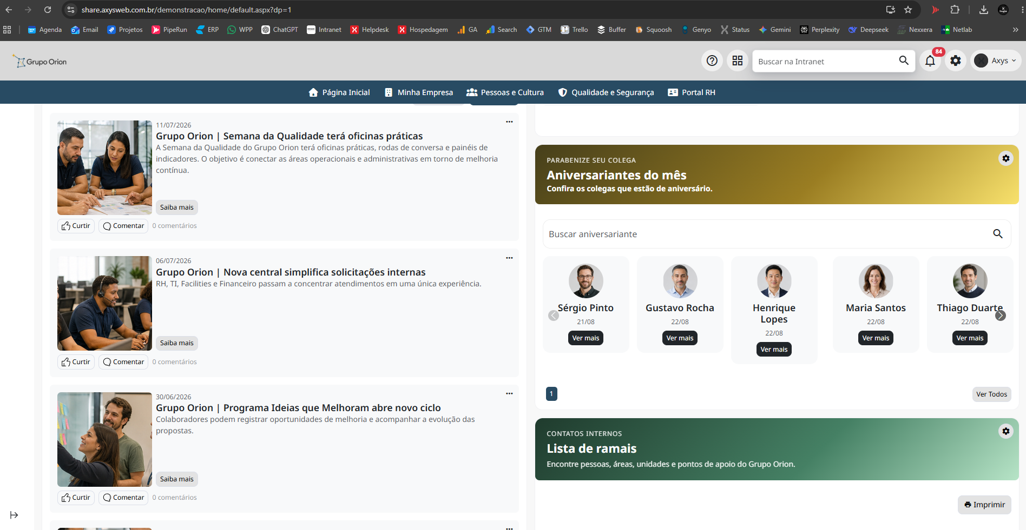The image size is (1026, 530).
Task: Show next birthday cards with right arrow
Action: point(1001,316)
